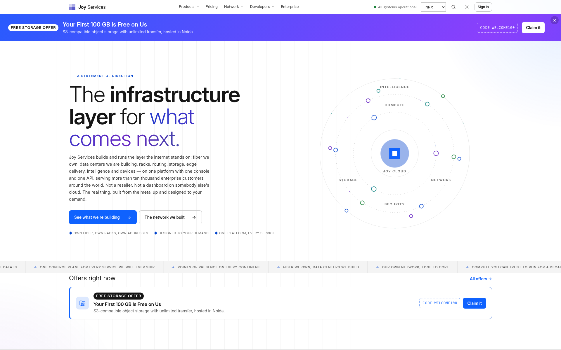Click the Sign in button
Image resolution: width=561 pixels, height=350 pixels.
pyautogui.click(x=483, y=7)
